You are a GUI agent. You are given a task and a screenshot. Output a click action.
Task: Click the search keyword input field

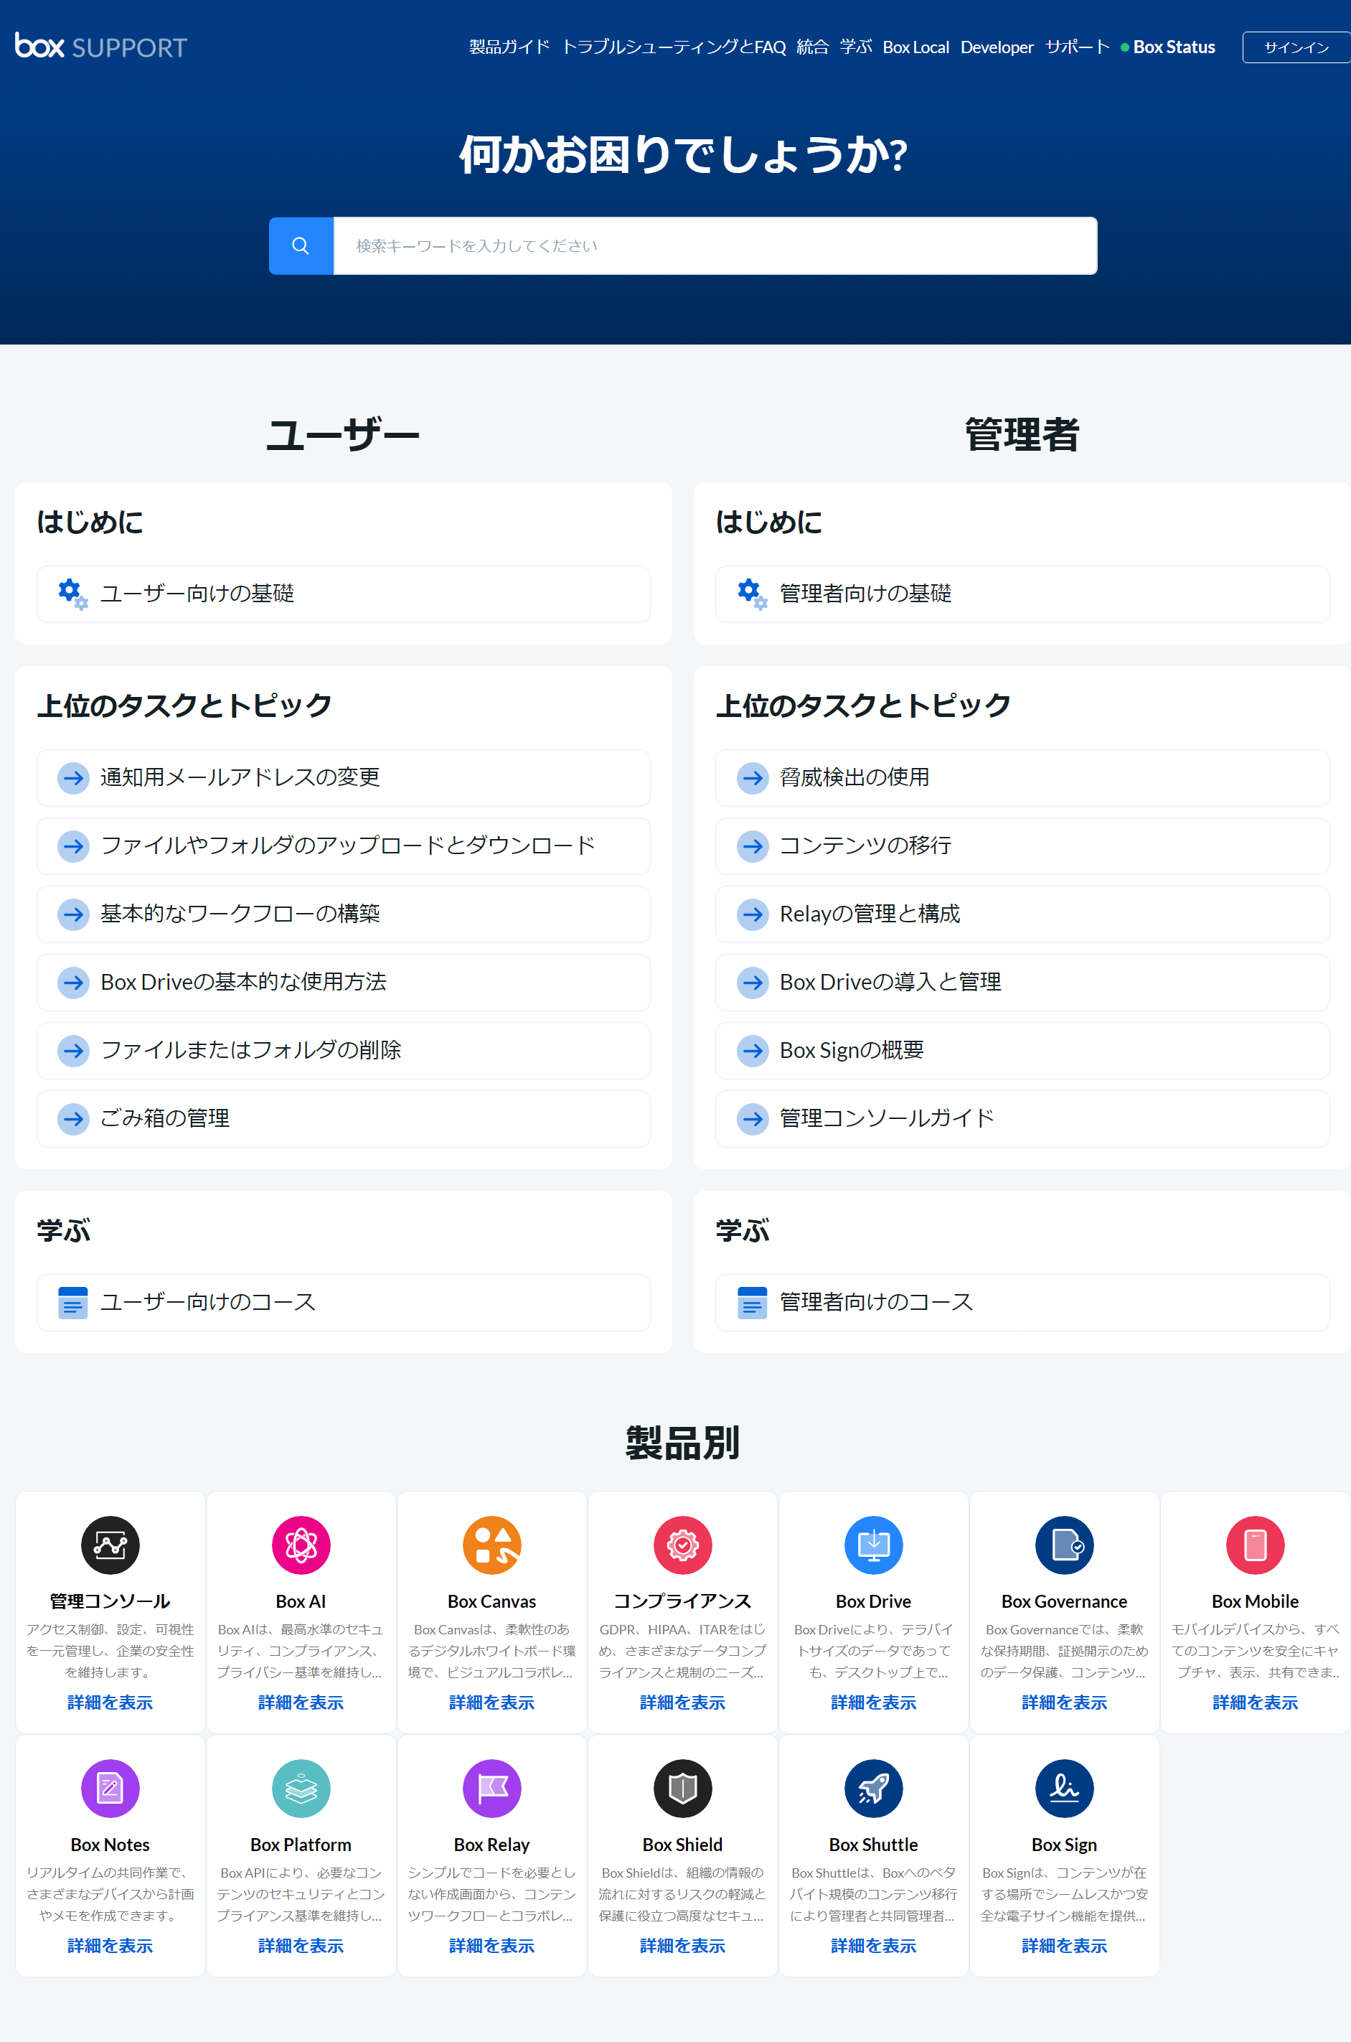point(715,245)
